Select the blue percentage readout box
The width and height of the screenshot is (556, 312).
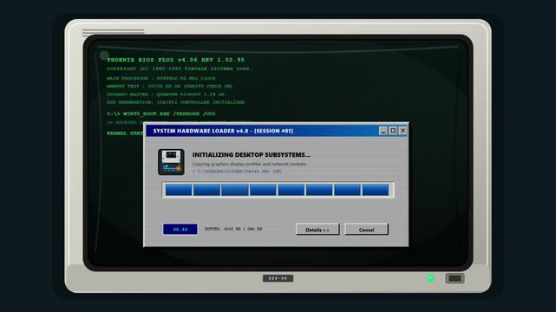pyautogui.click(x=180, y=229)
